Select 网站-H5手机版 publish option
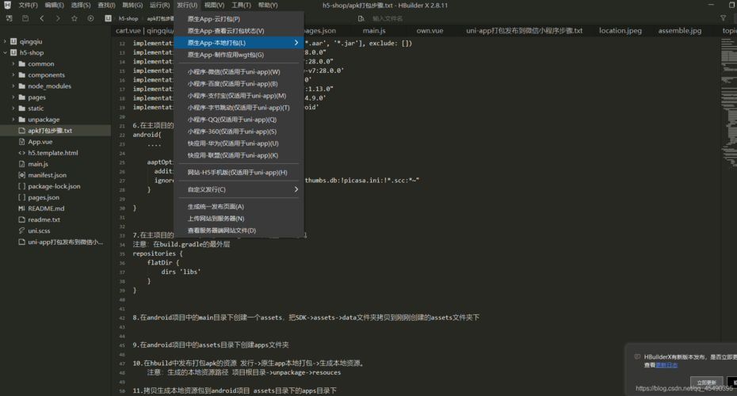Screen dimensions: 737x396 point(239,173)
